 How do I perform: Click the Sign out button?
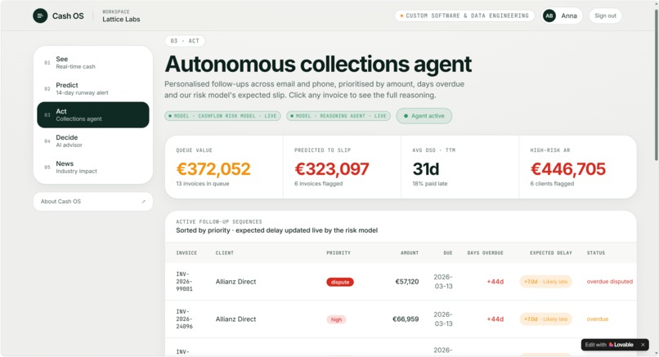[605, 16]
